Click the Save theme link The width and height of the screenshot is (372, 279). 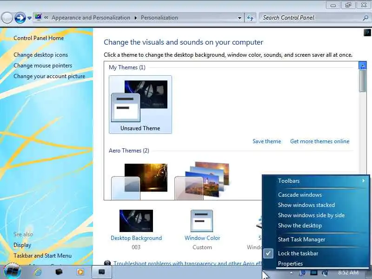point(266,141)
